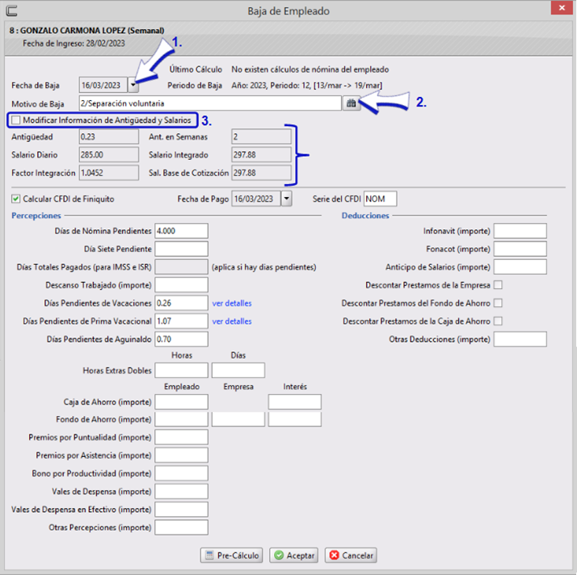Uncheck Calcular CFDI de Finiquito
The height and width of the screenshot is (575, 577).
coord(16,199)
